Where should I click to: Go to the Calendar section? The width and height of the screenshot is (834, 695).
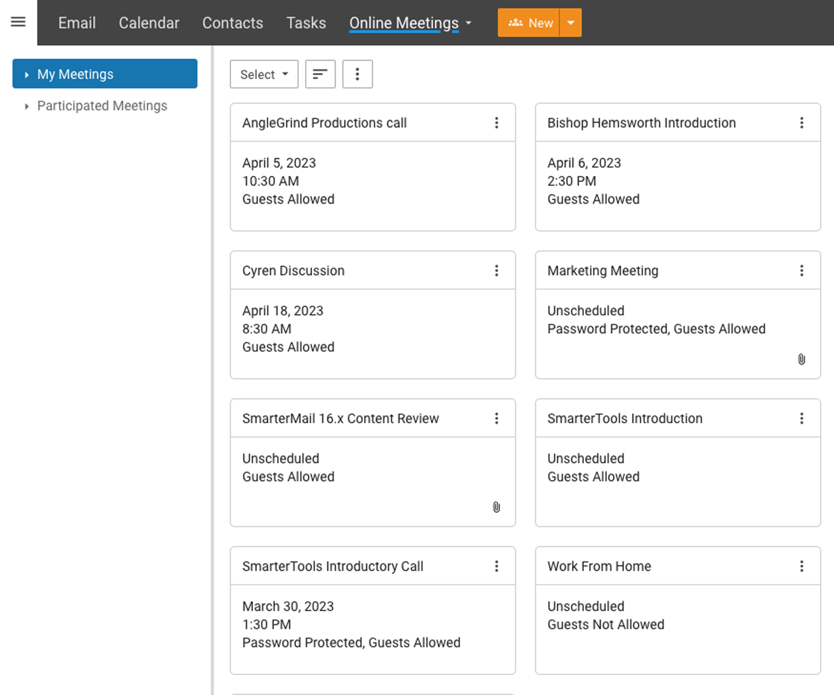click(x=149, y=23)
